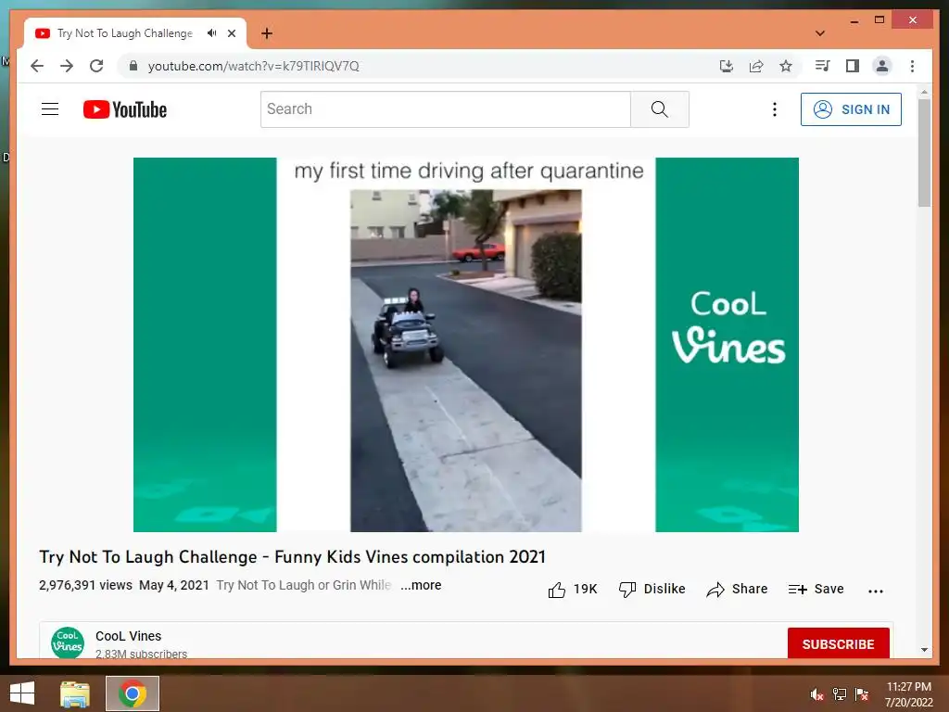Focus the YouTube Search field
Screen dimensions: 949x712
tap(446, 109)
